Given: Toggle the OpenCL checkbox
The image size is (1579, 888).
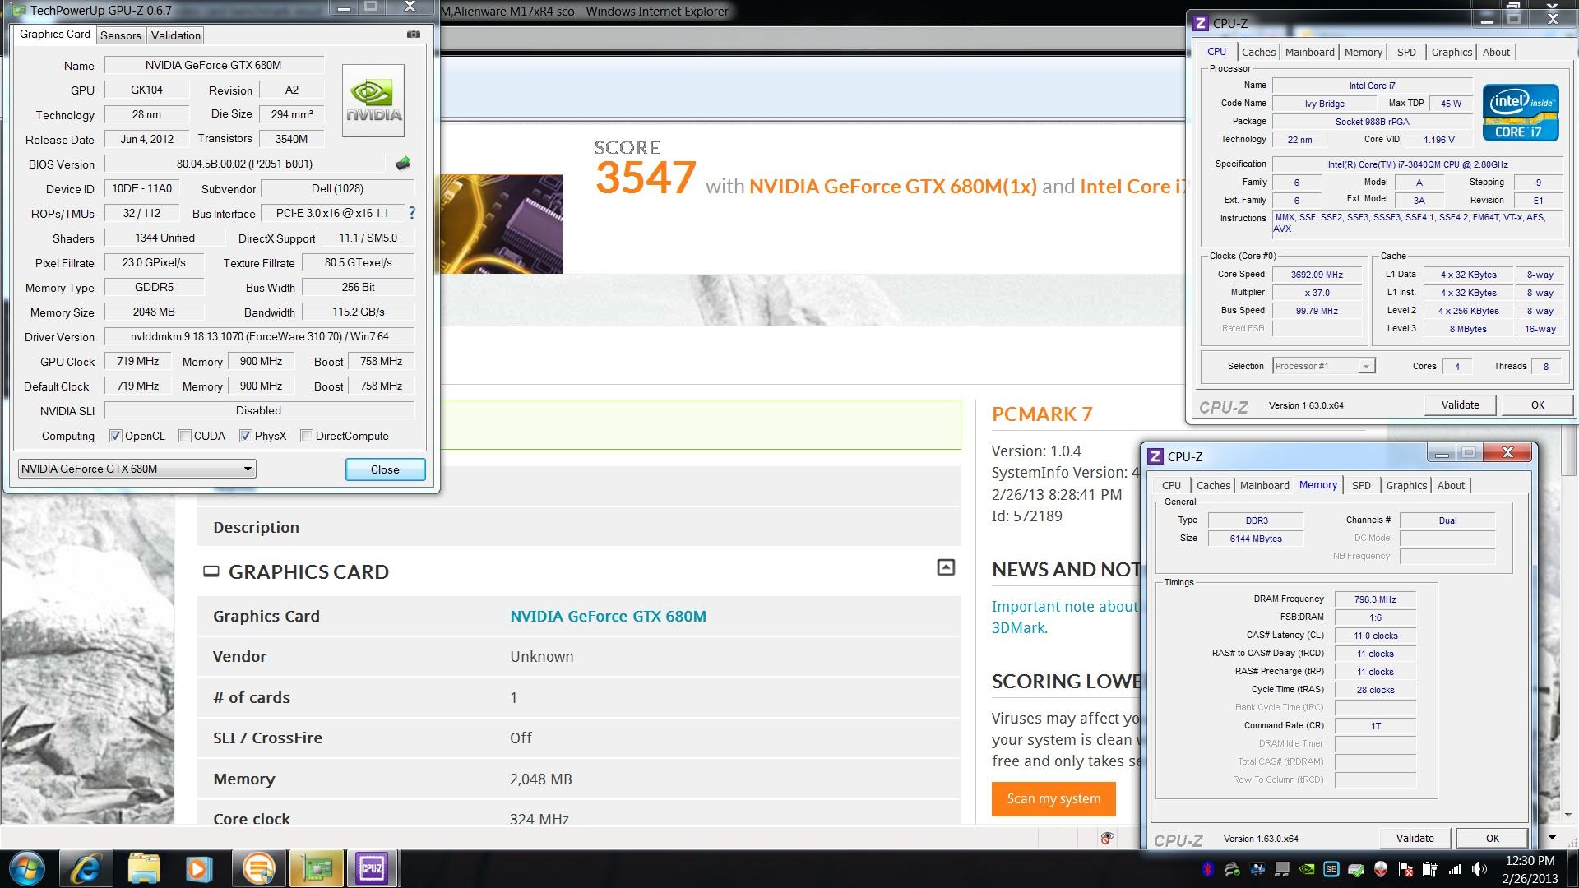Looking at the screenshot, I should point(116,436).
